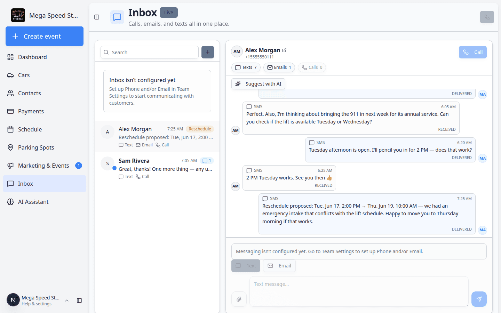Click Suggest with AI

(x=258, y=84)
